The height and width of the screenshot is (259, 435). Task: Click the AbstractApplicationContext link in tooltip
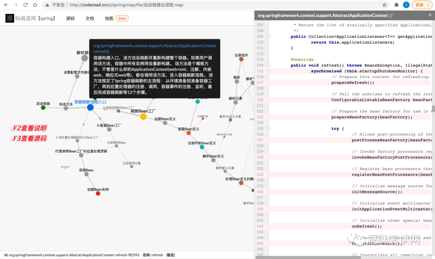pyautogui.click(x=155, y=46)
